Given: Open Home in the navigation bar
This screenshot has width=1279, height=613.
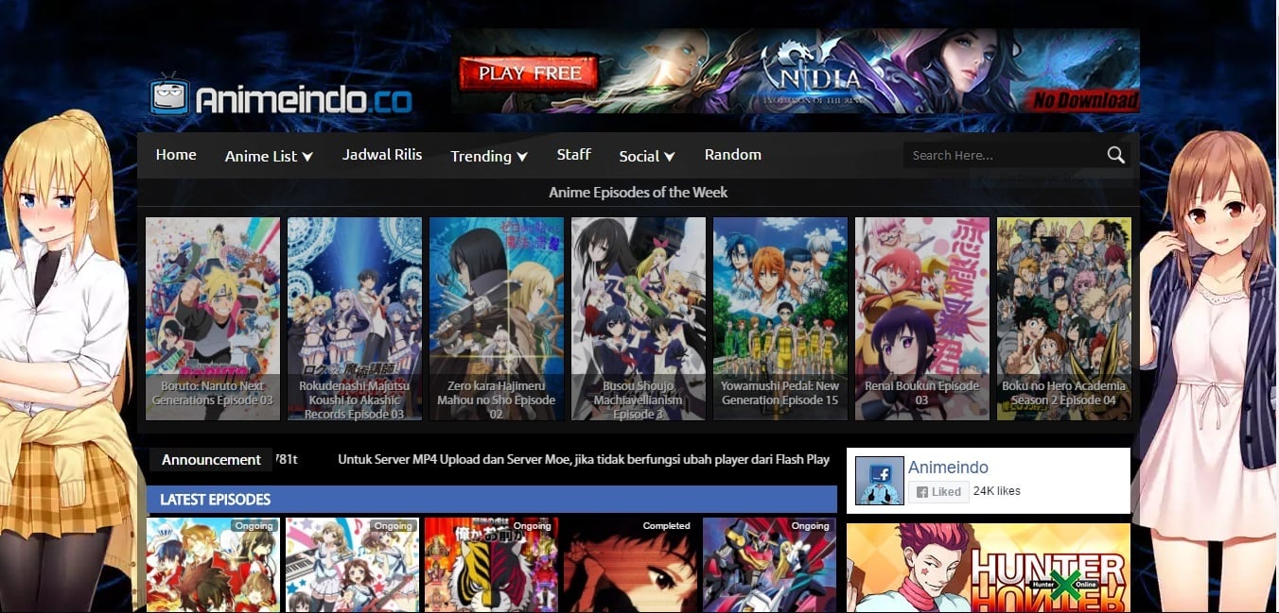Looking at the screenshot, I should tap(176, 155).
